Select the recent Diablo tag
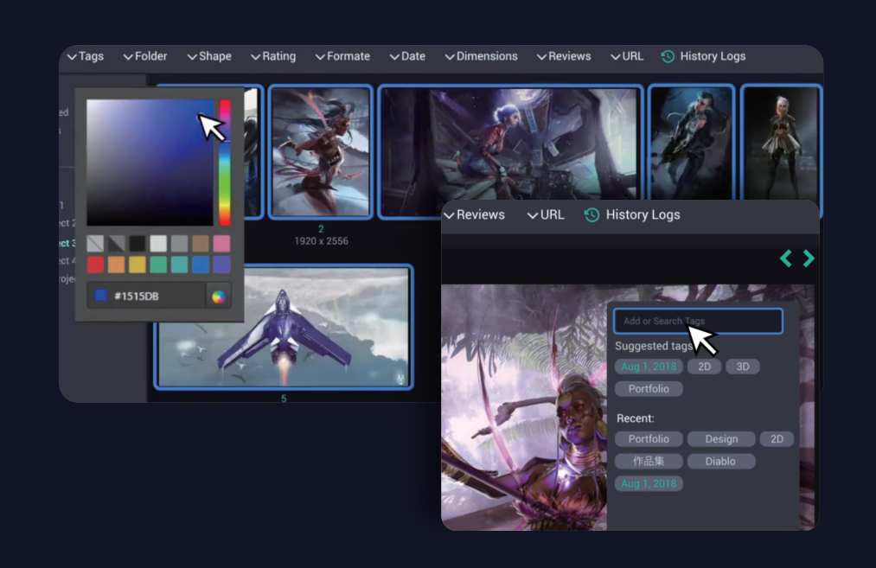Image resolution: width=876 pixels, height=568 pixels. click(x=721, y=462)
